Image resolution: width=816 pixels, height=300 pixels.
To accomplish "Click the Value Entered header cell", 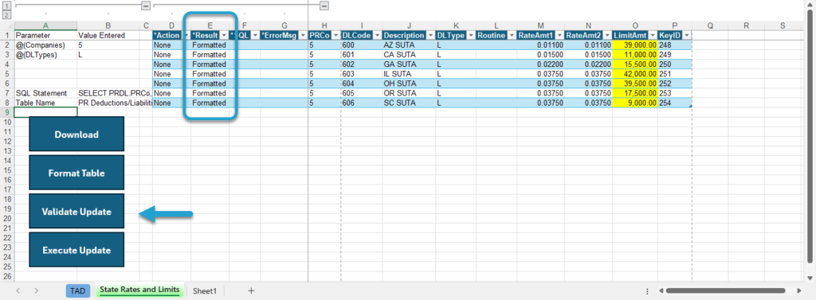I will (x=108, y=35).
